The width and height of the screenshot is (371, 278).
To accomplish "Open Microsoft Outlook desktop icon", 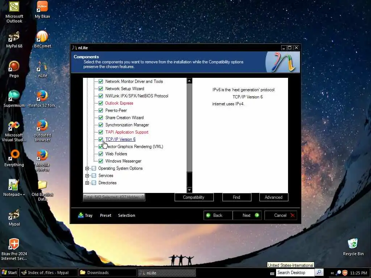I will 14,12.
